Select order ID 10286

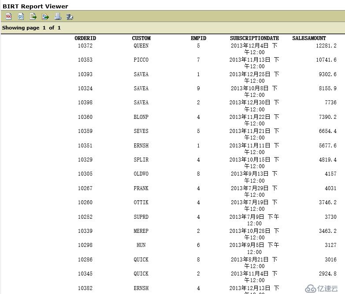point(85,260)
